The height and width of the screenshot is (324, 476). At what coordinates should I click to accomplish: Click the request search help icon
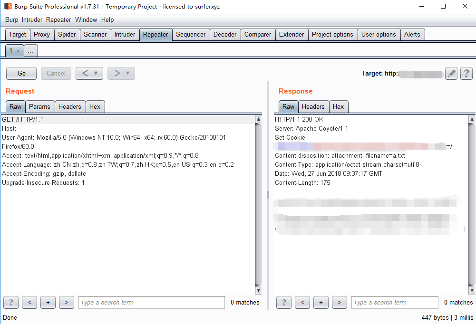(11, 303)
